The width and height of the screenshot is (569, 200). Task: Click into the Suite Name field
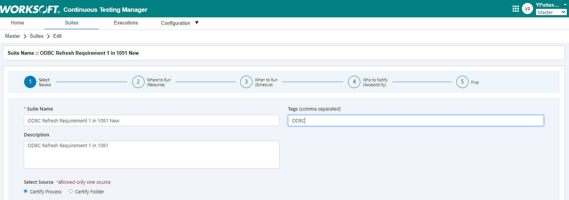pyautogui.click(x=151, y=121)
